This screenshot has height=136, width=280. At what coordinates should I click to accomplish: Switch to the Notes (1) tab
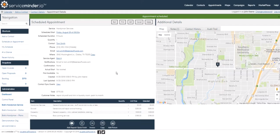click(x=175, y=29)
